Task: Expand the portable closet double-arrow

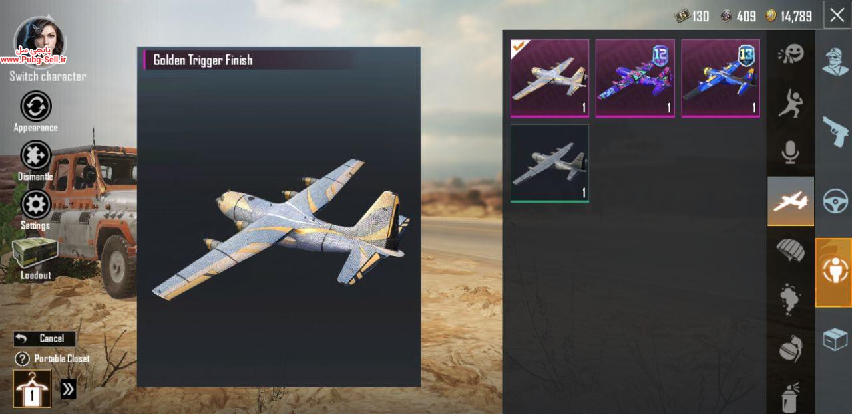Action: tap(68, 389)
